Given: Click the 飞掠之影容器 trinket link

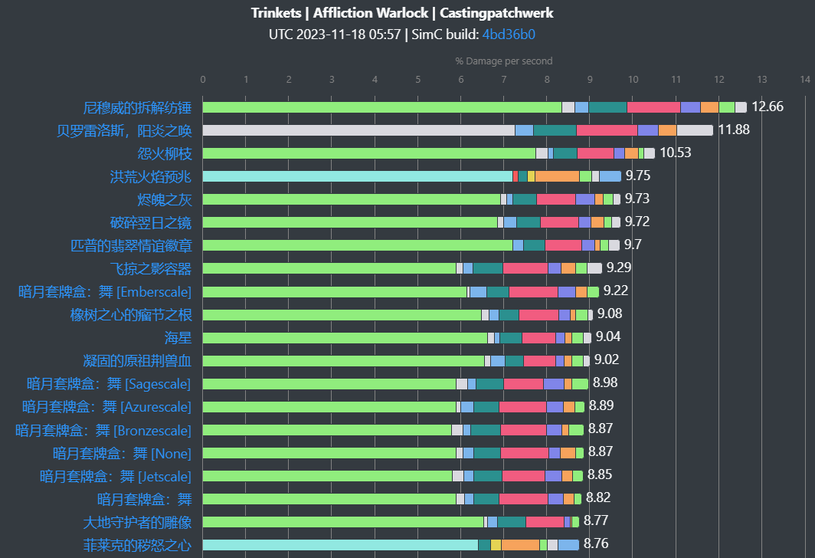Looking at the screenshot, I should click(x=151, y=269).
